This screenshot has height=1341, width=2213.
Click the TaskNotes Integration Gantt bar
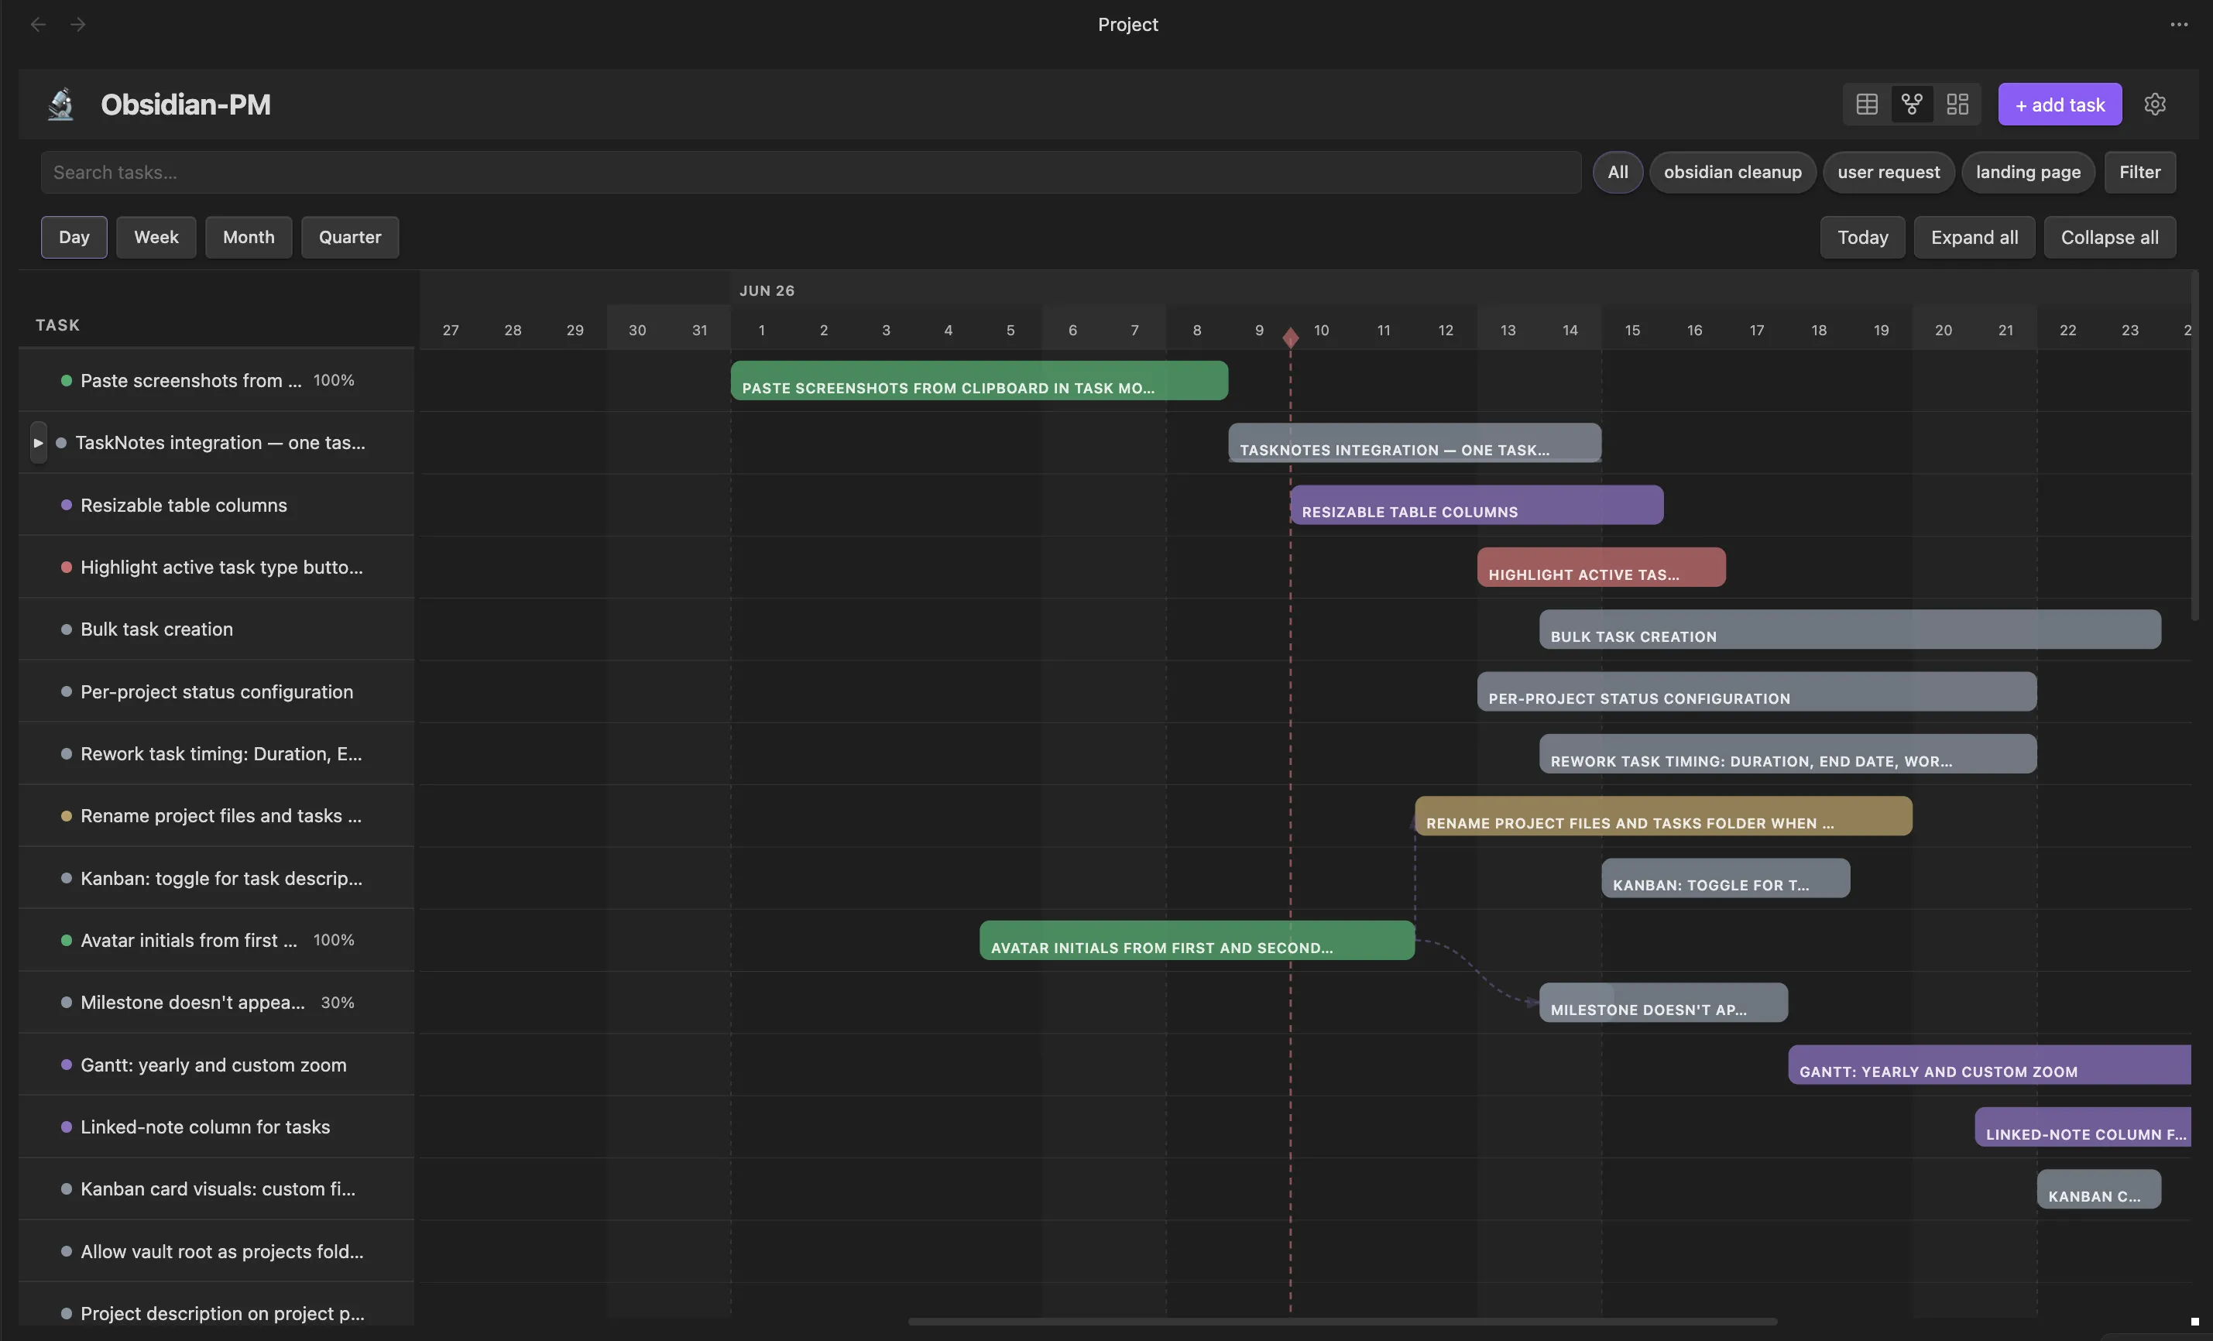[1415, 443]
